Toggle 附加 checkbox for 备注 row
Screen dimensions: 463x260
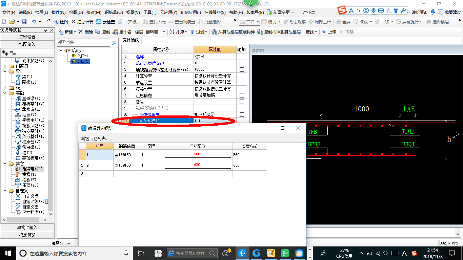pos(242,102)
